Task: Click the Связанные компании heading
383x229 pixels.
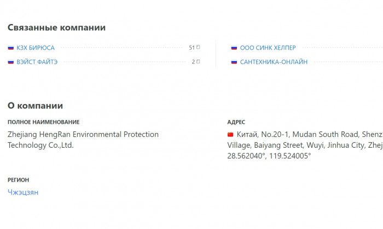Action: tap(56, 27)
